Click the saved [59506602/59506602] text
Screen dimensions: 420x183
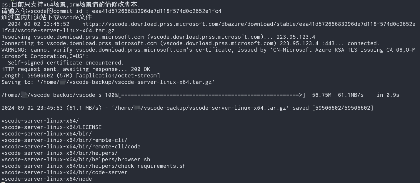[333, 108]
